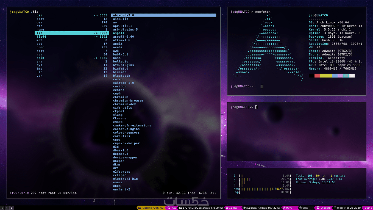Click the 'Load average' line in htop

click(319, 179)
